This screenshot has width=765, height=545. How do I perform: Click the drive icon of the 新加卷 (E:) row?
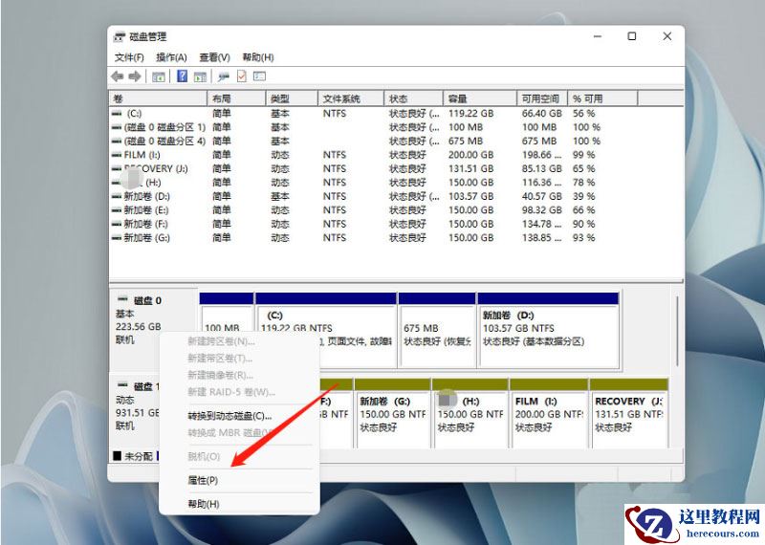[x=117, y=210]
